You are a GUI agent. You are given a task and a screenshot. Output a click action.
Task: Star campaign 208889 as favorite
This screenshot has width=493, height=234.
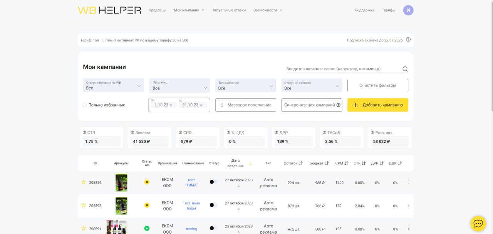84,182
